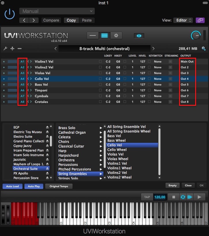Toggle streaming checkbox for Crotales
Screen dimensions: 209x236
170,102
